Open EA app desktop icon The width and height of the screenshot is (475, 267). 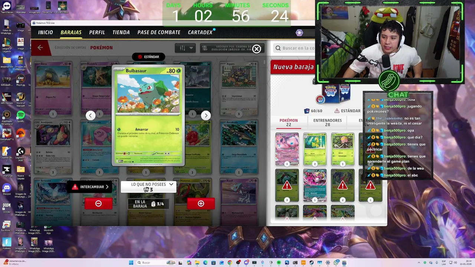tap(20, 135)
